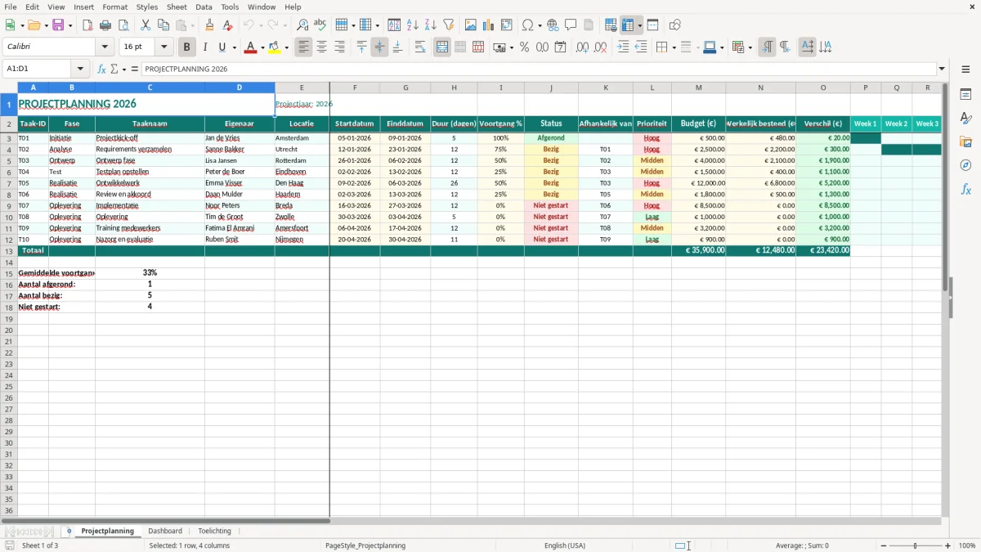Click Sort Ascending icon

[x=413, y=25]
